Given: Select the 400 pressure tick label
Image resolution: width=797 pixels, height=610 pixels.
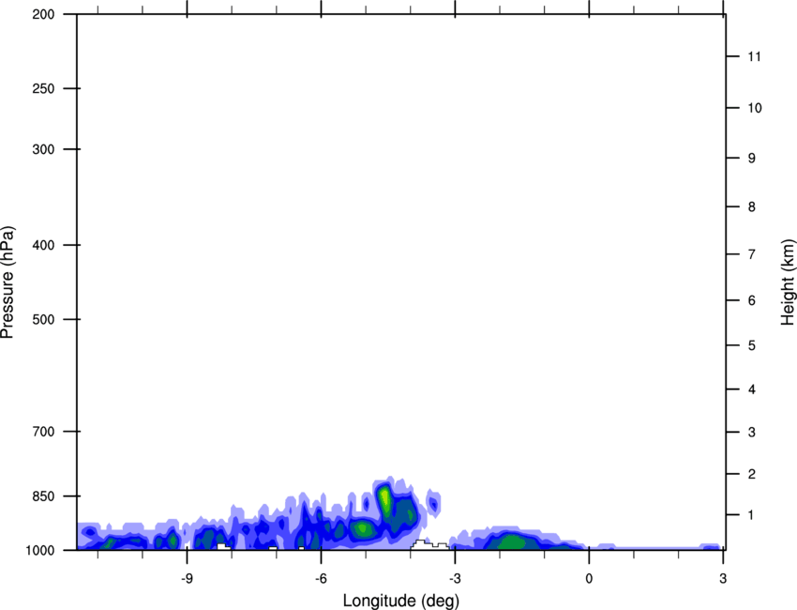Looking at the screenshot, I should 43,245.
